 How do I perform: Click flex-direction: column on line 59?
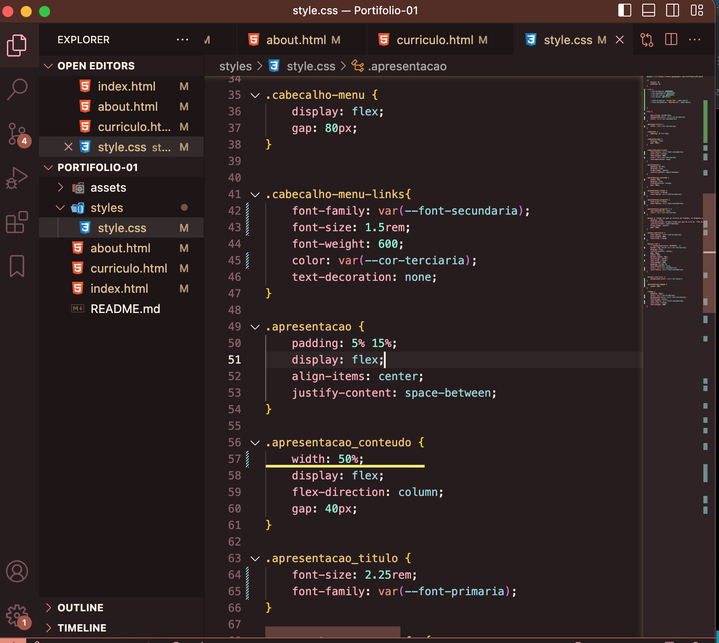(368, 492)
